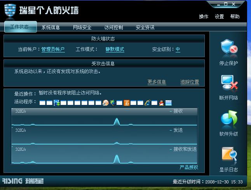Open 显示日志 log viewer icon
This screenshot has width=251, height=190.
point(229,154)
